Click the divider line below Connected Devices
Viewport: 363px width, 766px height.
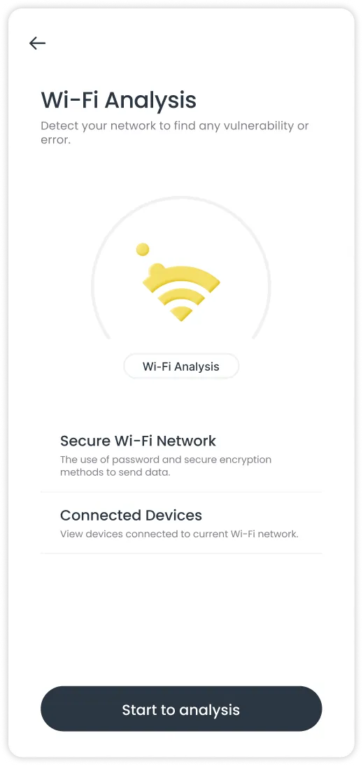(x=181, y=553)
